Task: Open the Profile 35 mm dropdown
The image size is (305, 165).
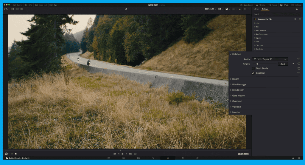Action: tap(270, 59)
